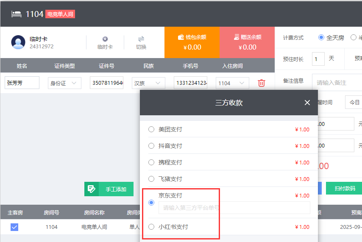The width and height of the screenshot is (362, 242).
Task: Click the 扫付款码 button
Action: click(x=344, y=188)
